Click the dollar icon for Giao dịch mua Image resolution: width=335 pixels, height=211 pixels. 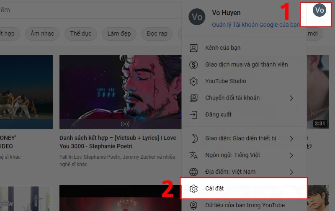[x=193, y=64]
